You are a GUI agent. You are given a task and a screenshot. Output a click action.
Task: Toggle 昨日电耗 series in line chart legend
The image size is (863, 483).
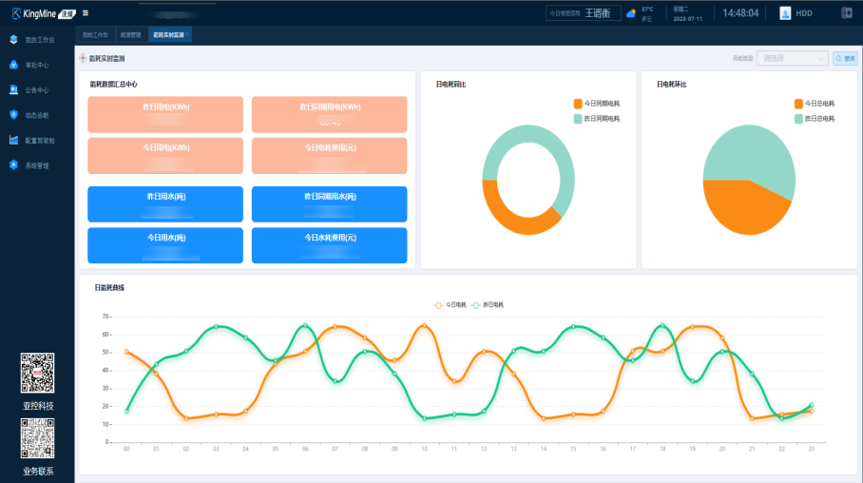point(487,304)
